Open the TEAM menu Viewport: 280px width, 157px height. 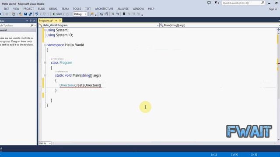click(x=65, y=9)
